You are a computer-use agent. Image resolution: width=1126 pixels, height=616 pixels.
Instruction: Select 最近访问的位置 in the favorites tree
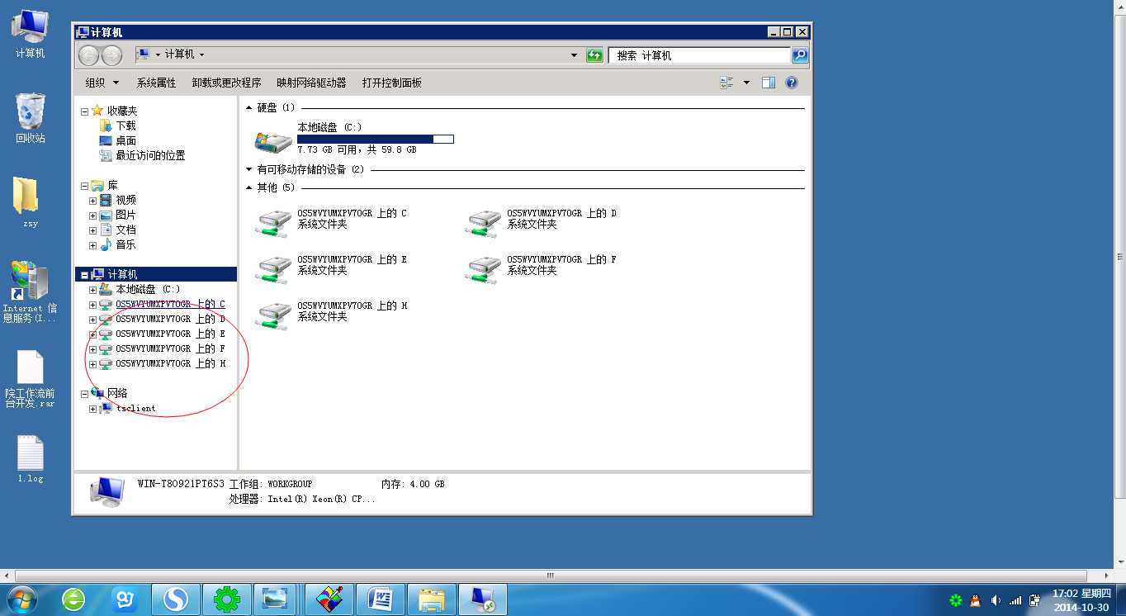(x=150, y=156)
